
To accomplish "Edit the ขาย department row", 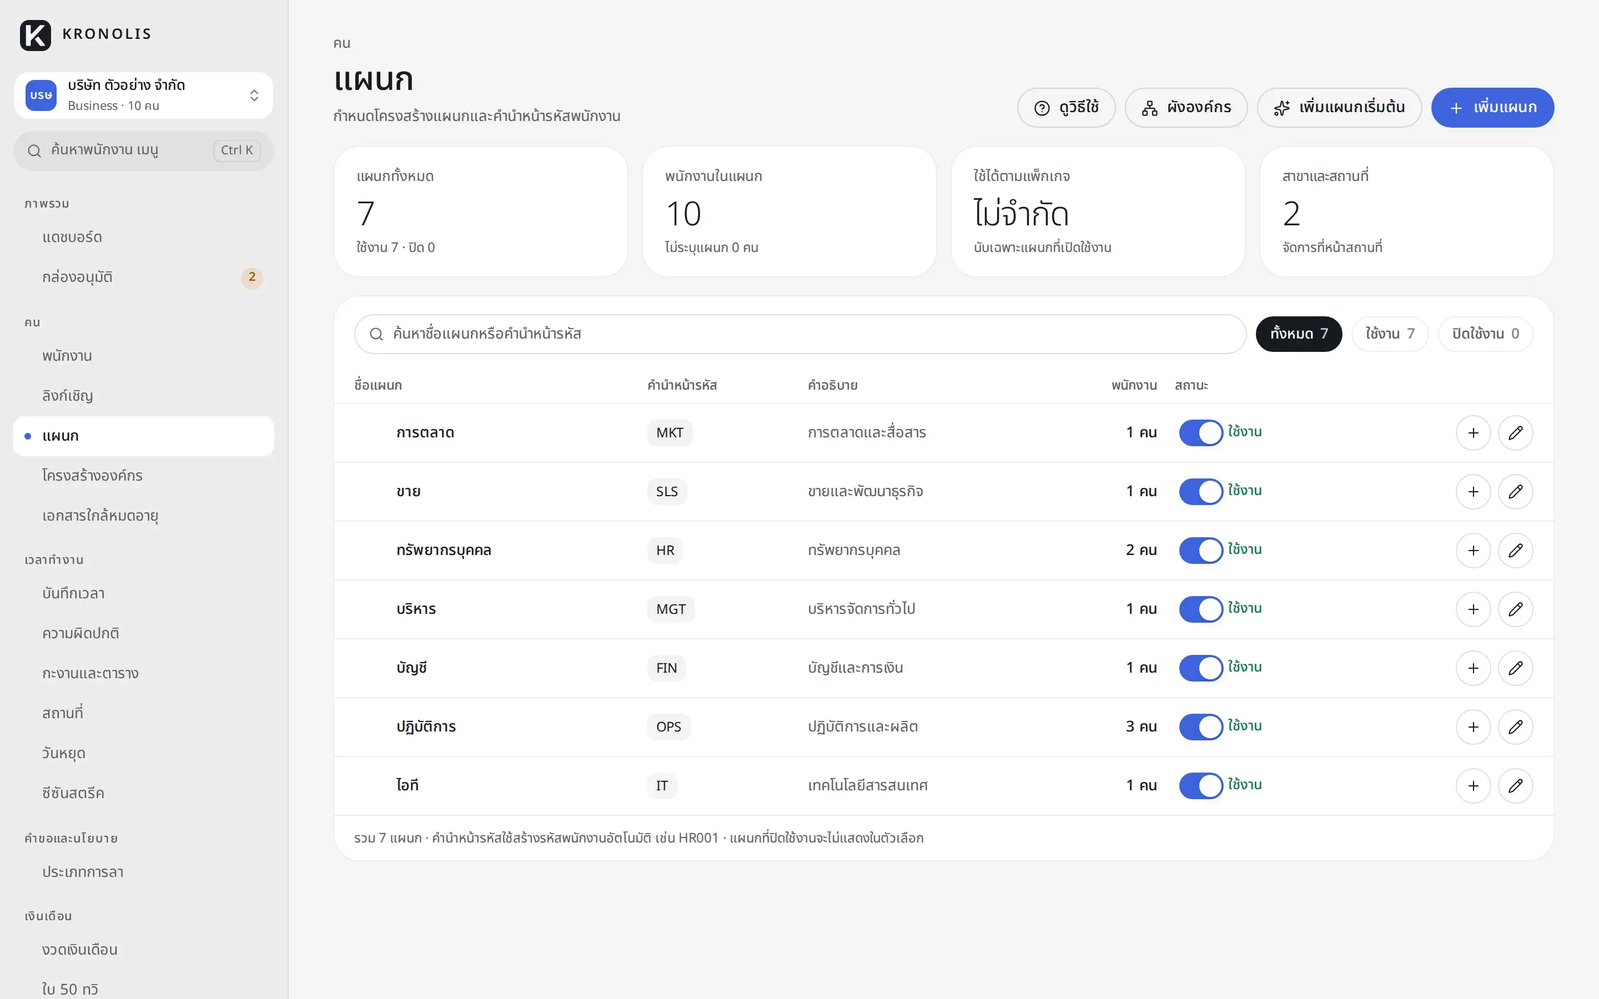I will 1515,492.
